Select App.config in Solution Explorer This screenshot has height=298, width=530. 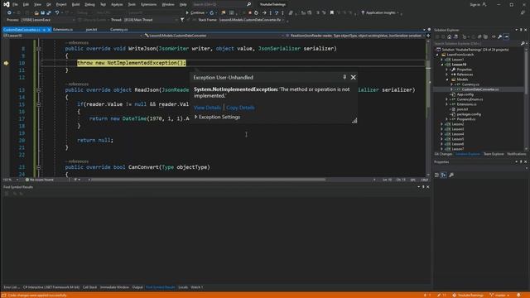[x=465, y=94]
